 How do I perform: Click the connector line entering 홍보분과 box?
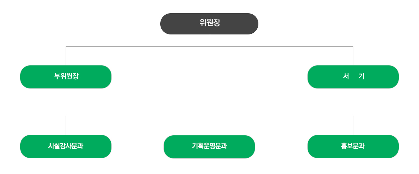coord(353,126)
